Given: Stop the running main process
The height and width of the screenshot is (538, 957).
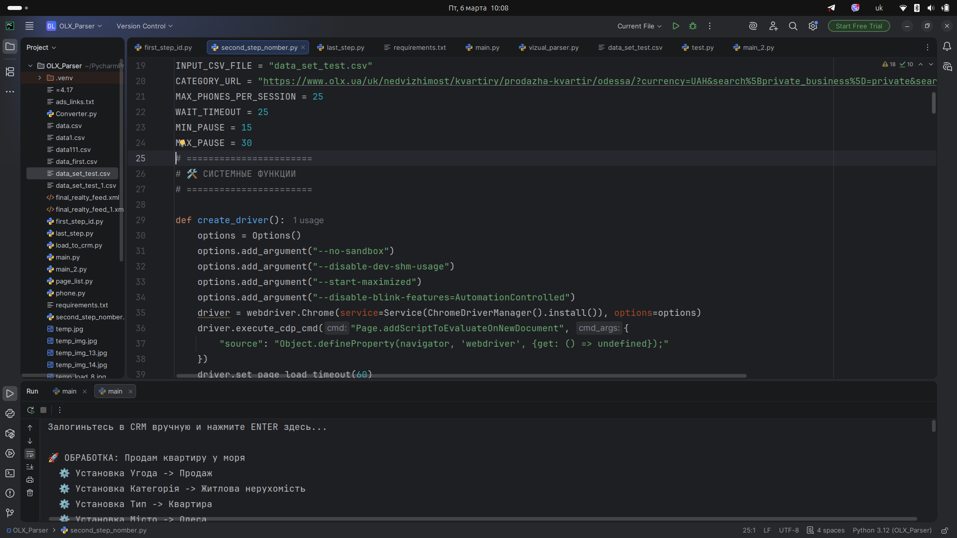Looking at the screenshot, I should pos(43,410).
